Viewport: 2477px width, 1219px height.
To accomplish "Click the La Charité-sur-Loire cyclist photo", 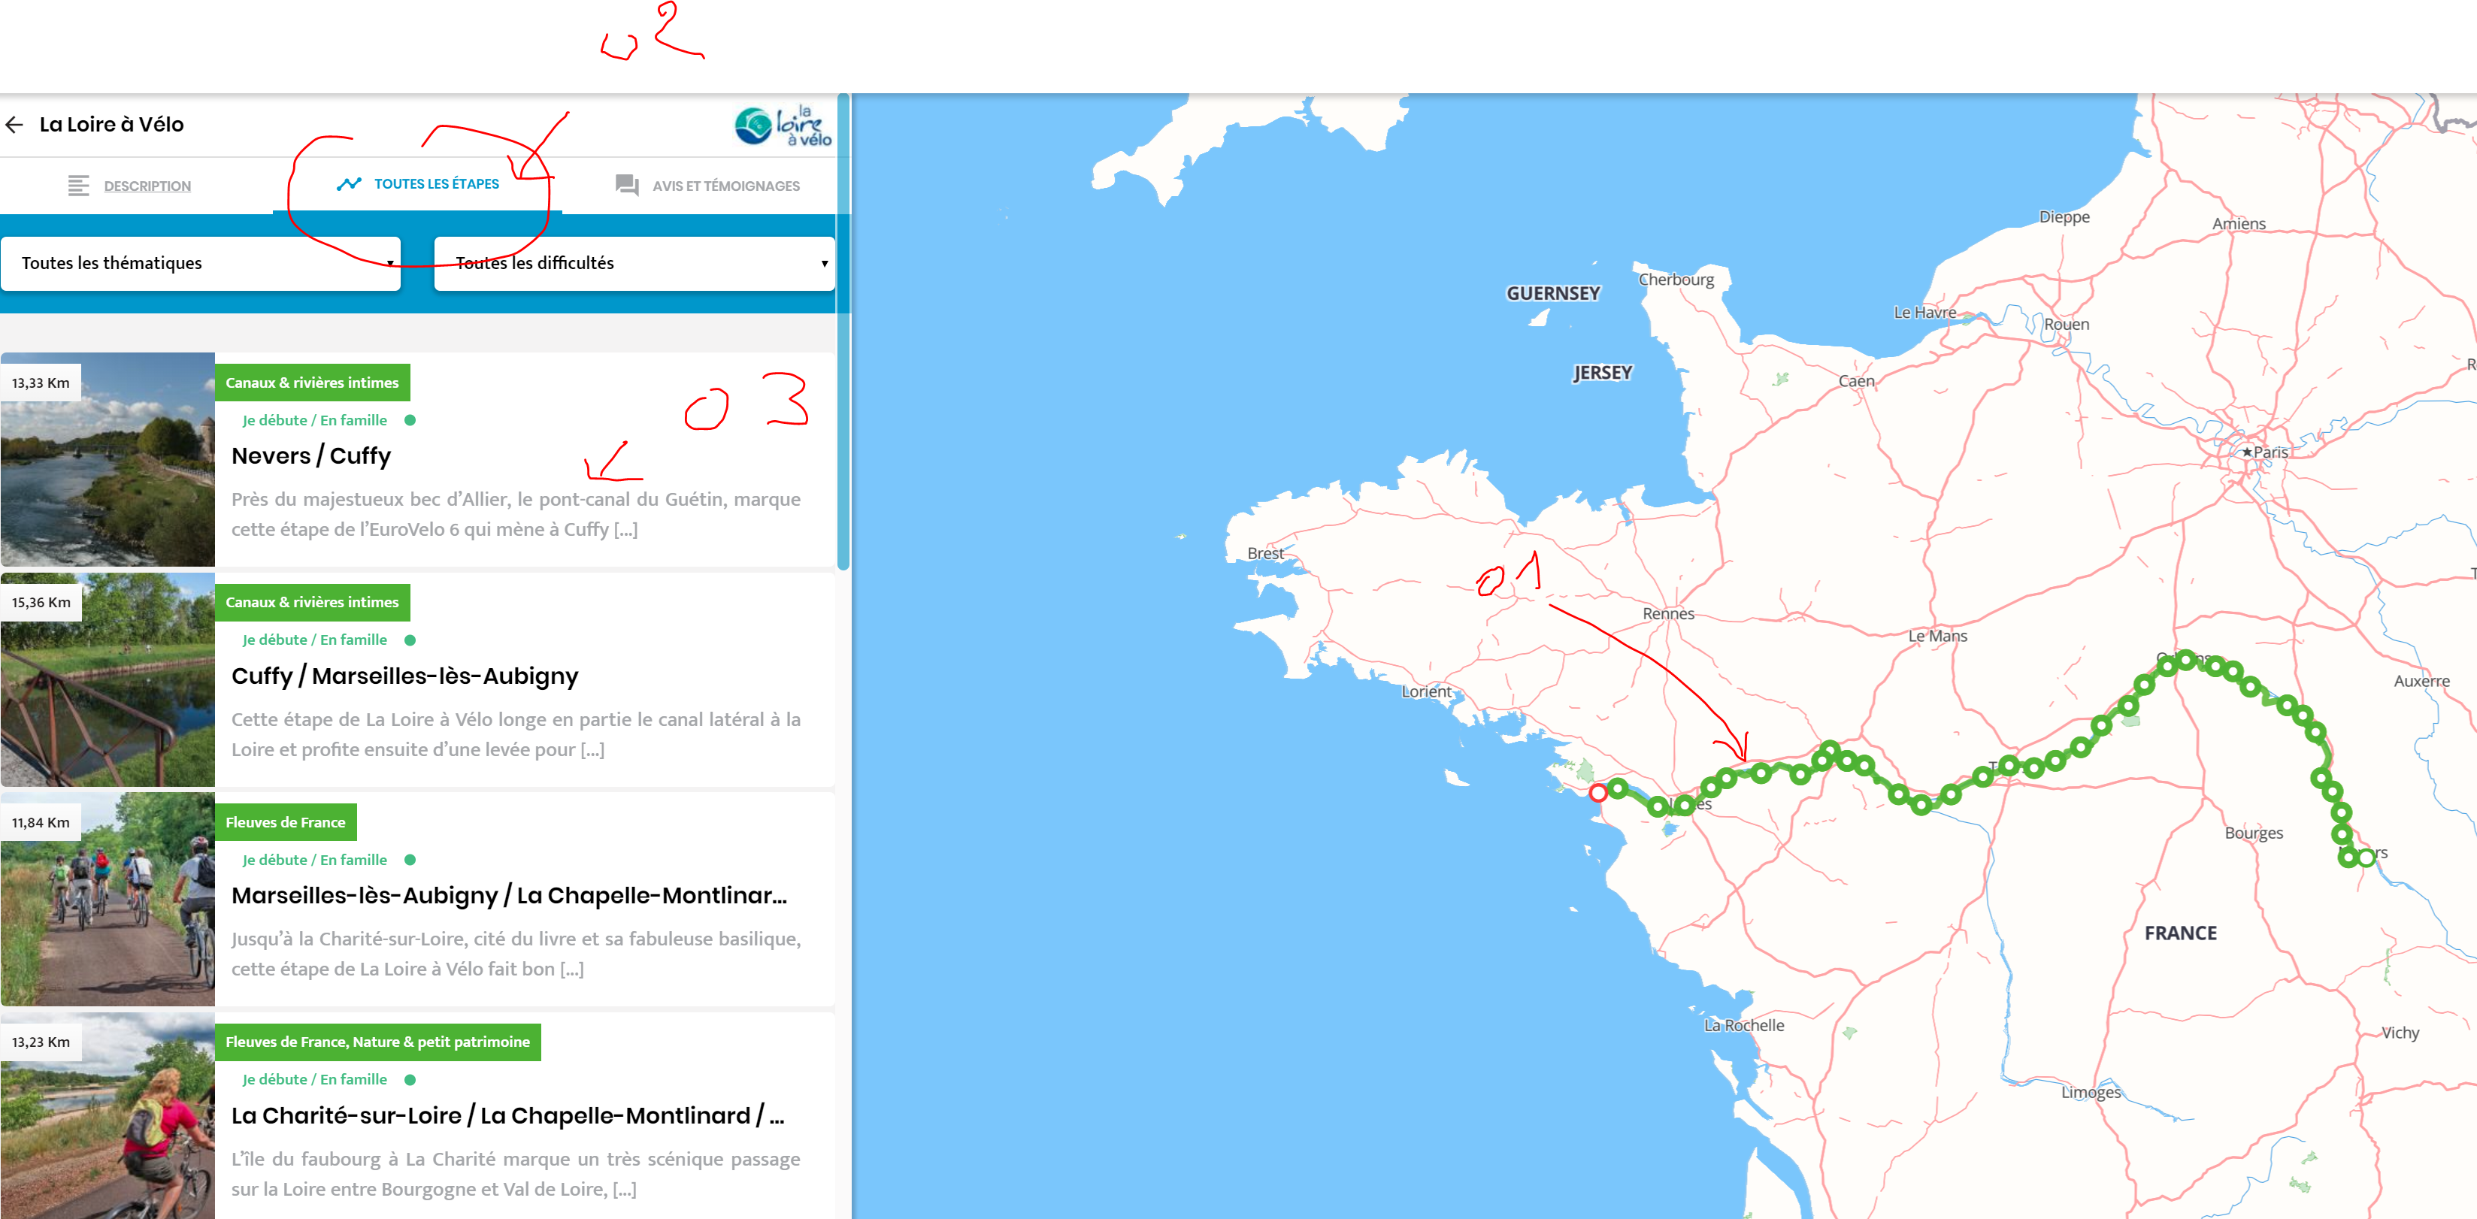I will click(x=107, y=1116).
